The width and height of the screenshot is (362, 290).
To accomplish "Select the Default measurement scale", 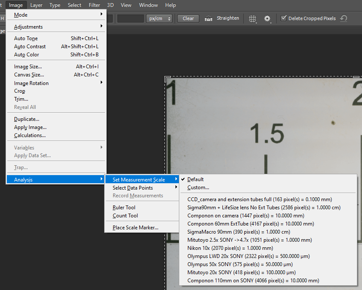I will pyautogui.click(x=196, y=179).
